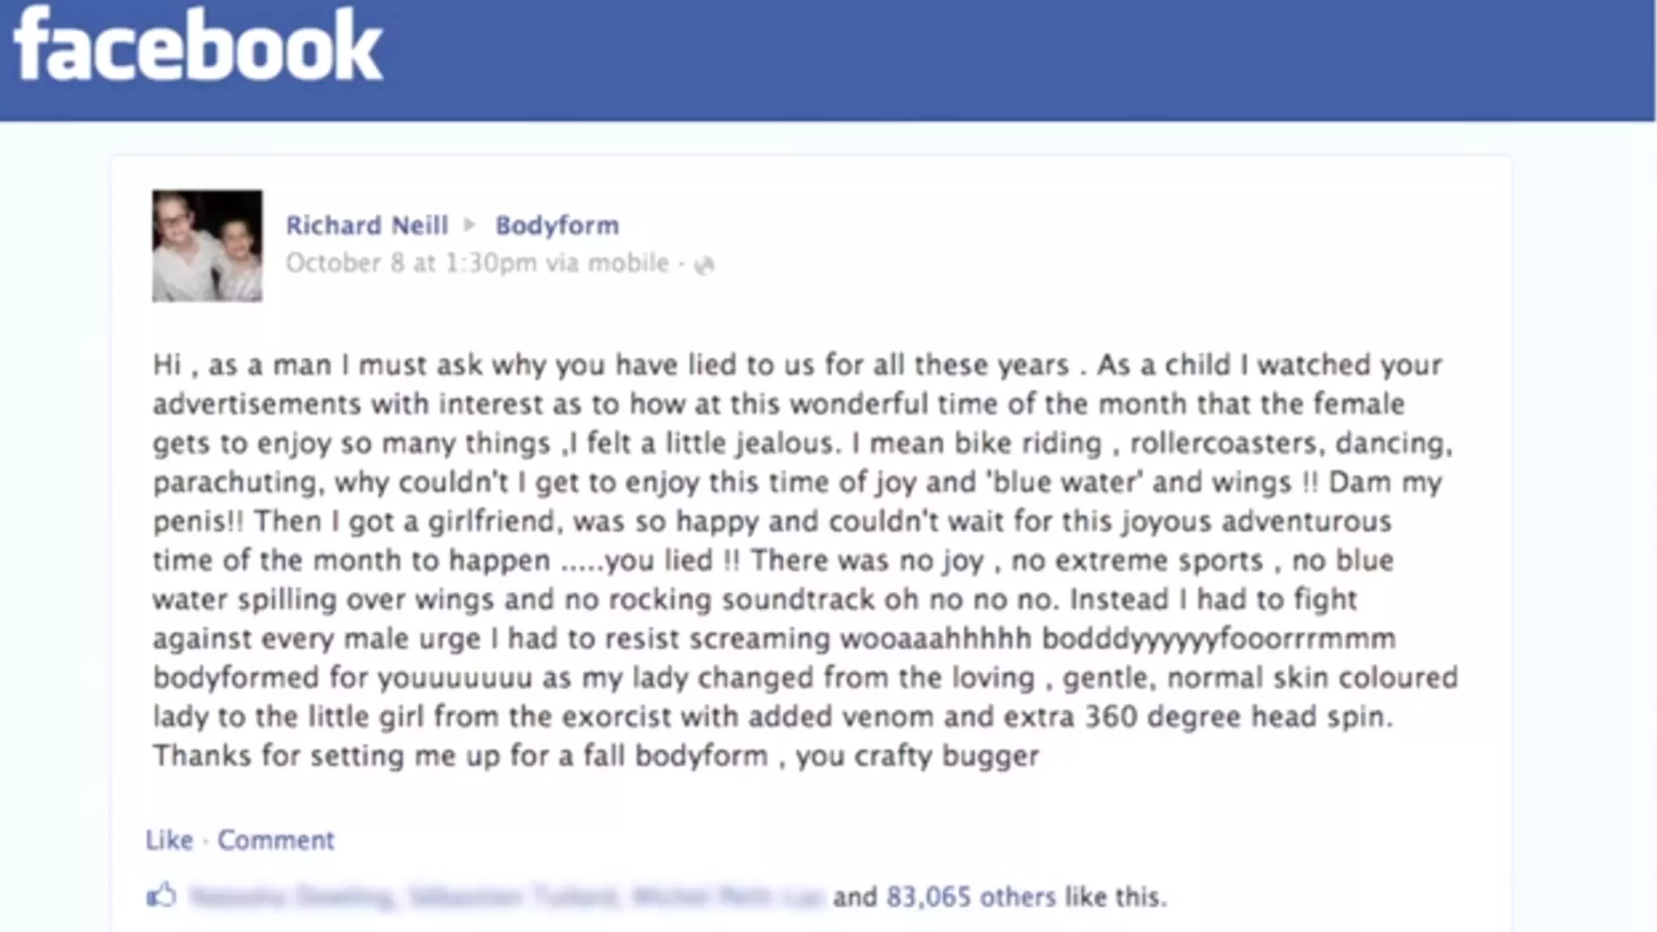Image resolution: width=1657 pixels, height=932 pixels.
Task: Click the first blurred name in likers list
Action: [x=291, y=896]
